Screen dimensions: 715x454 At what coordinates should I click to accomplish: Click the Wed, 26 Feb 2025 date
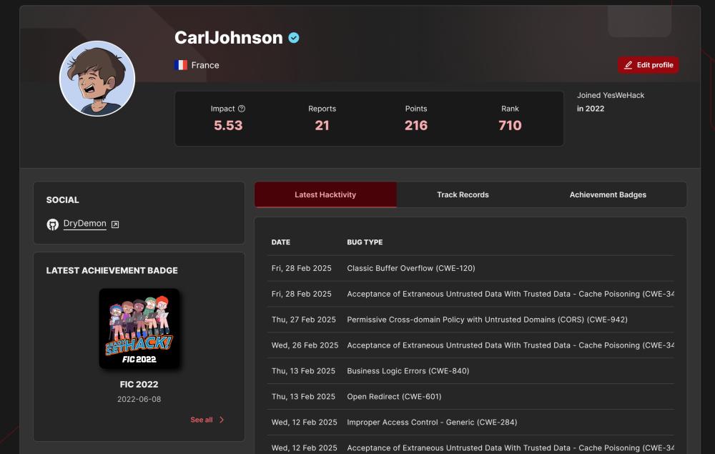(305, 345)
